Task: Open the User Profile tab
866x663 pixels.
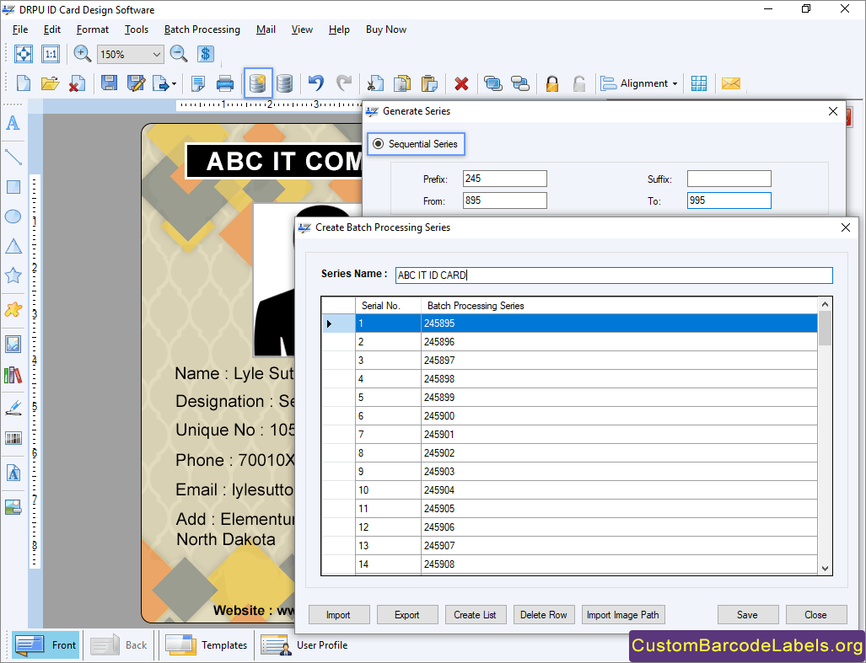Action: pyautogui.click(x=304, y=644)
